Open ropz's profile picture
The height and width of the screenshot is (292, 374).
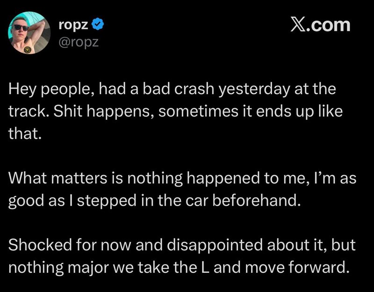click(29, 33)
